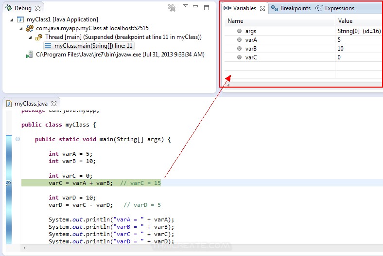The width and height of the screenshot is (383, 256).
Task: Collapse the Thread [main] node
Action: tap(30, 37)
